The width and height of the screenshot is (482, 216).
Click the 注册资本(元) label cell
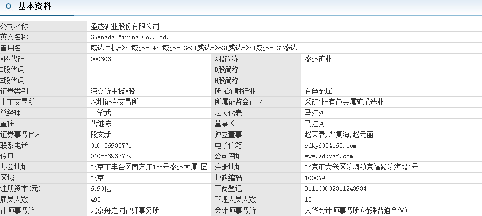click(x=44, y=188)
